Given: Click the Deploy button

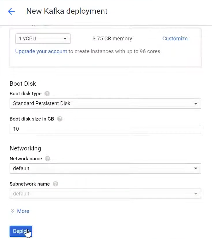Looking at the screenshot, I should (x=21, y=231).
